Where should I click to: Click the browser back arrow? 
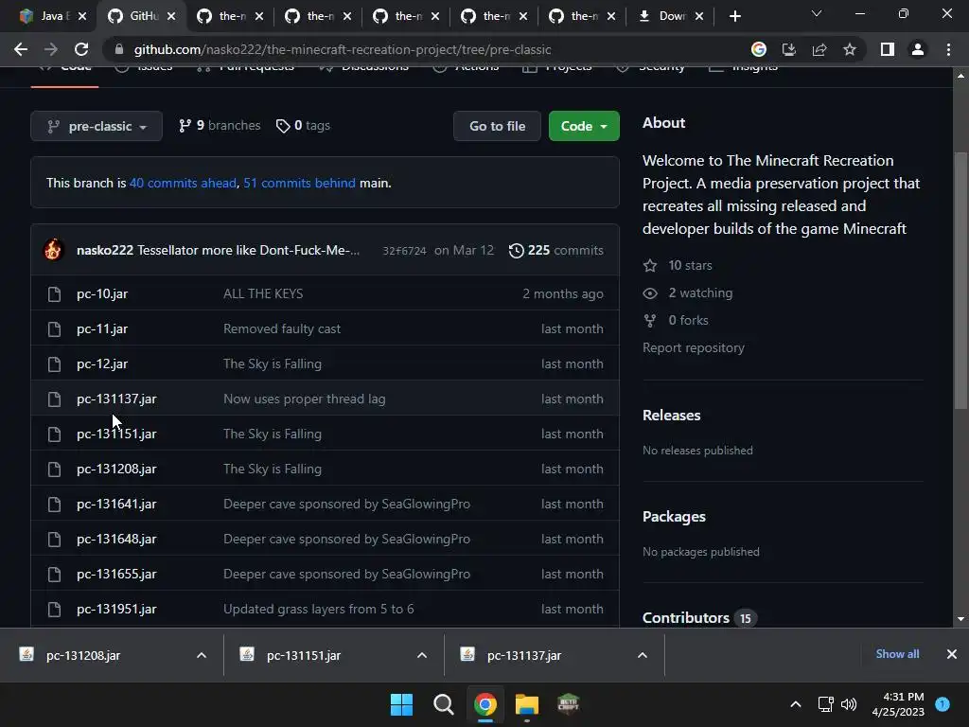[21, 49]
